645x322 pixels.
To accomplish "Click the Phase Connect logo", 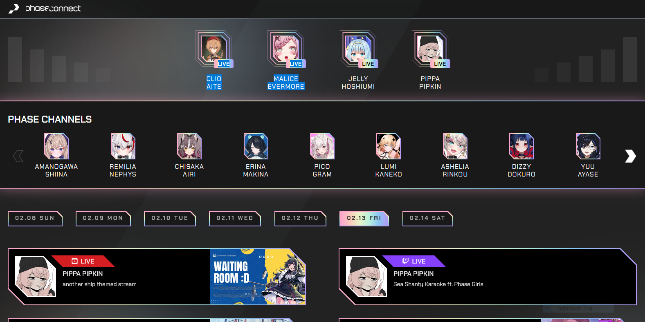I will pos(45,9).
